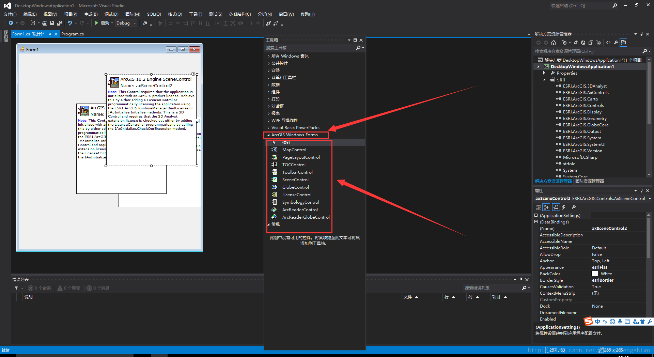This screenshot has height=357, width=654.
Task: Collapse the ArcGIS Windows Forms toolbox group
Action: [268, 135]
